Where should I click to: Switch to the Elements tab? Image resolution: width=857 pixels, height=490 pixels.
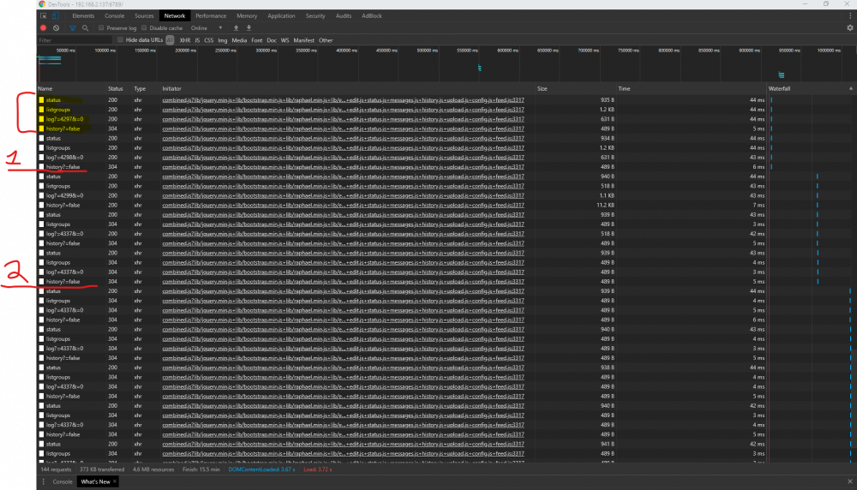83,15
